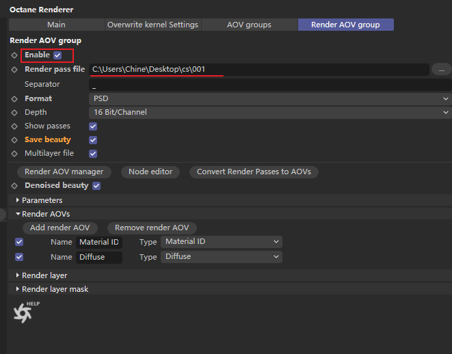Open the Type dropdown set to Material ID
The height and width of the screenshot is (354, 452).
point(222,242)
